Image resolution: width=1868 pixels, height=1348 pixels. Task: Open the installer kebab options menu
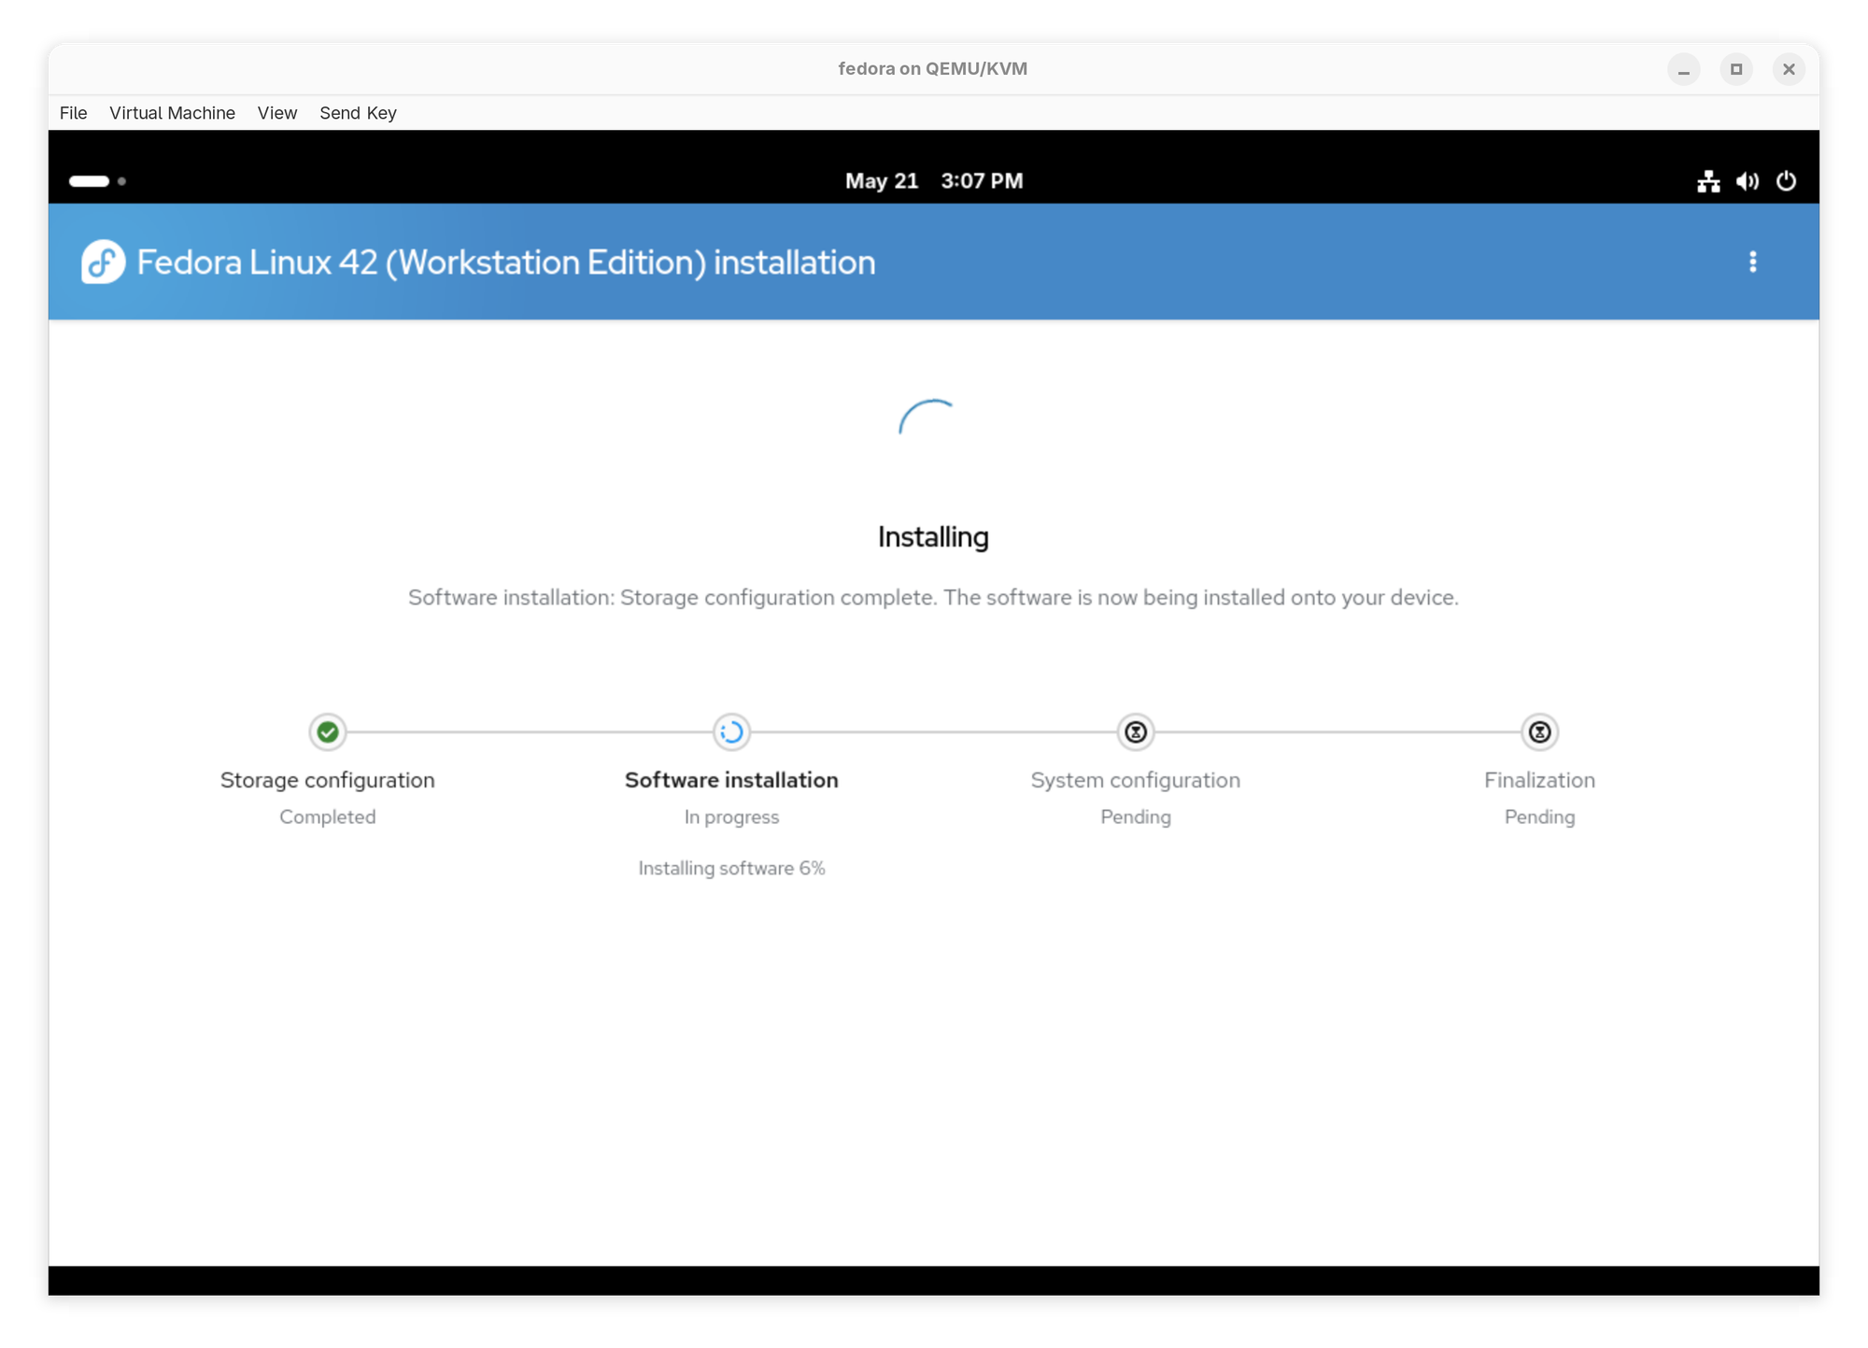[x=1752, y=263]
